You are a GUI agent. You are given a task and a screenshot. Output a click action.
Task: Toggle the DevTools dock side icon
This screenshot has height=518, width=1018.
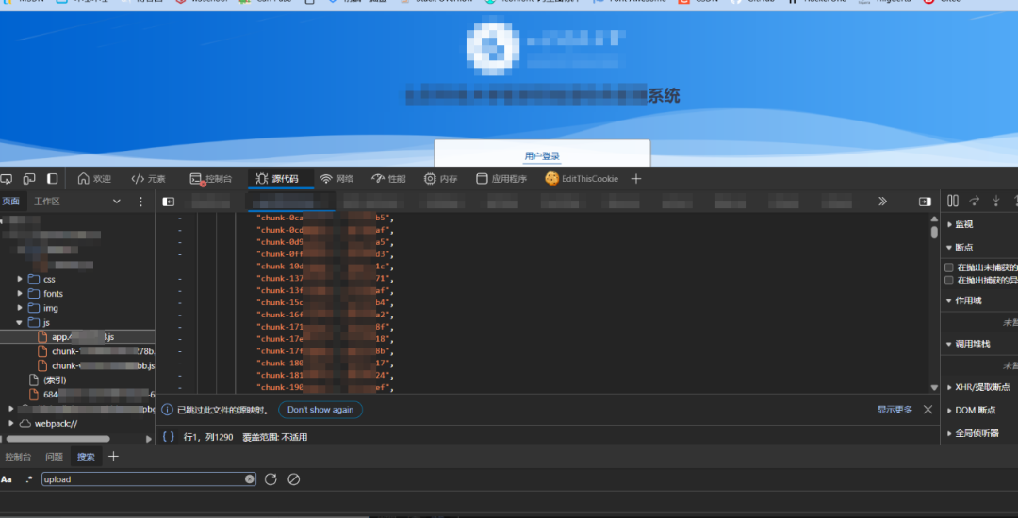(x=53, y=178)
